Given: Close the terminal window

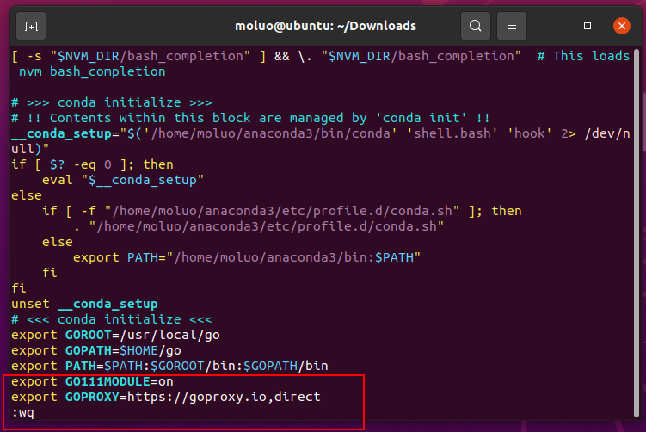Looking at the screenshot, I should [622, 26].
